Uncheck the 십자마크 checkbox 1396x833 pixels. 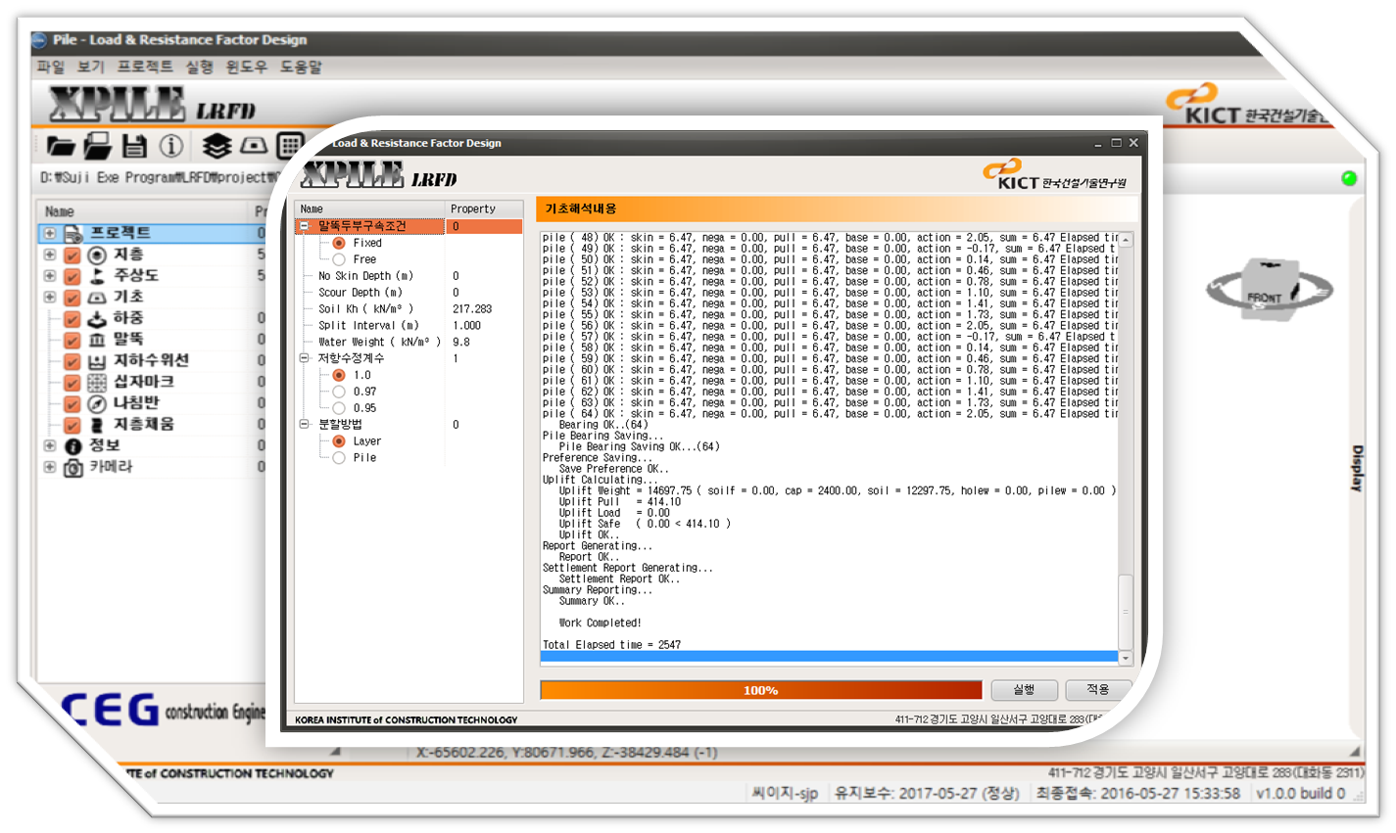[x=72, y=383]
